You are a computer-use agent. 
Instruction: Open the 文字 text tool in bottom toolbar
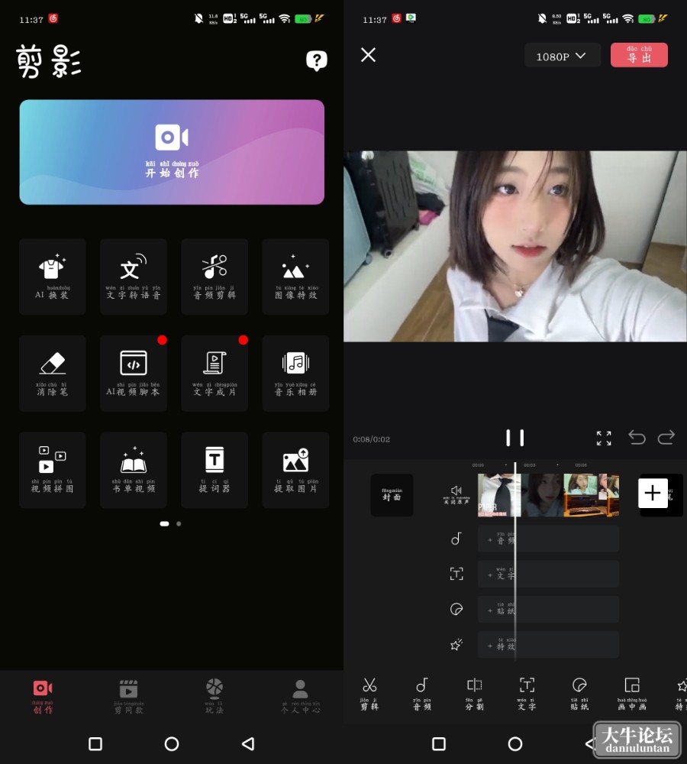tap(527, 694)
